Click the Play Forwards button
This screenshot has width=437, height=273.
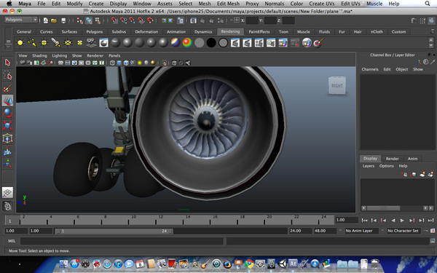point(402,221)
